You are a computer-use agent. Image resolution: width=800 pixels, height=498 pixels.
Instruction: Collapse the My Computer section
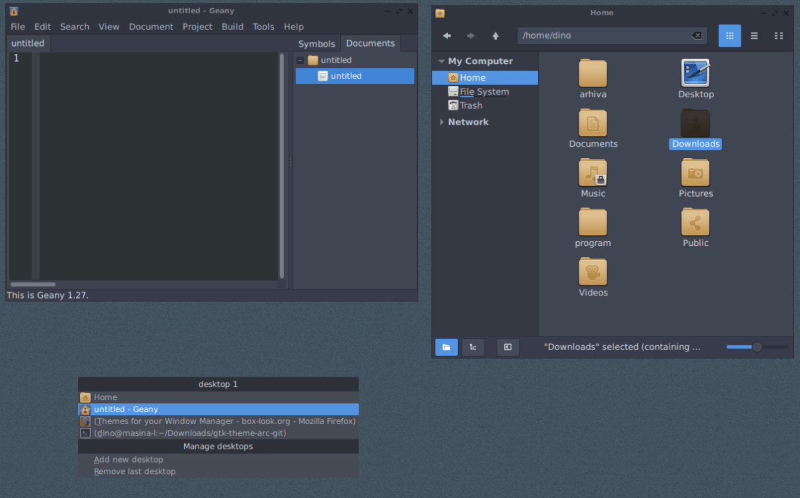click(x=441, y=61)
